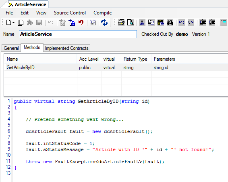Click the 'throw new FaultException' code line
The height and width of the screenshot is (182, 228).
95,162
